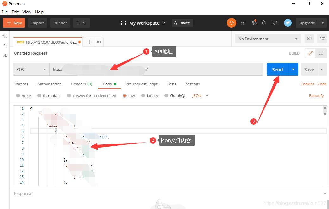Select the GraphQL body type
The height and width of the screenshot is (209, 329).
tap(175, 95)
